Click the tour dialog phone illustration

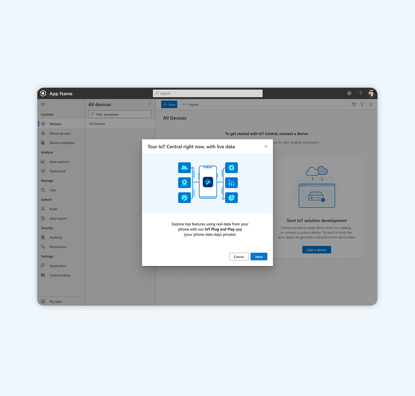click(x=208, y=183)
